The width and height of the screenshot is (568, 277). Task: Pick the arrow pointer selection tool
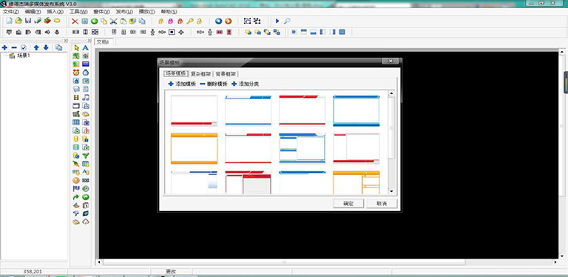click(x=76, y=48)
